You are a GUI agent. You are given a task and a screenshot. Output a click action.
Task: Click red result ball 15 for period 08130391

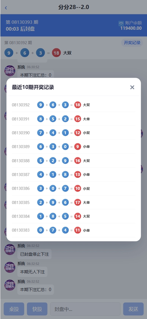78,119
